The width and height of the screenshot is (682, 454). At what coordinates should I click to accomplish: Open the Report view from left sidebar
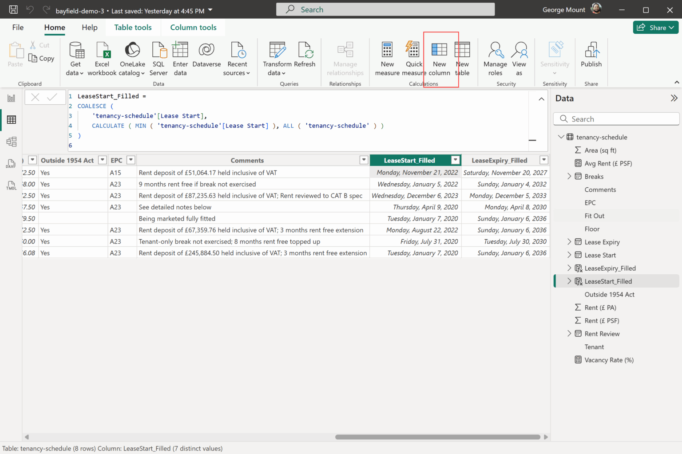pos(11,98)
